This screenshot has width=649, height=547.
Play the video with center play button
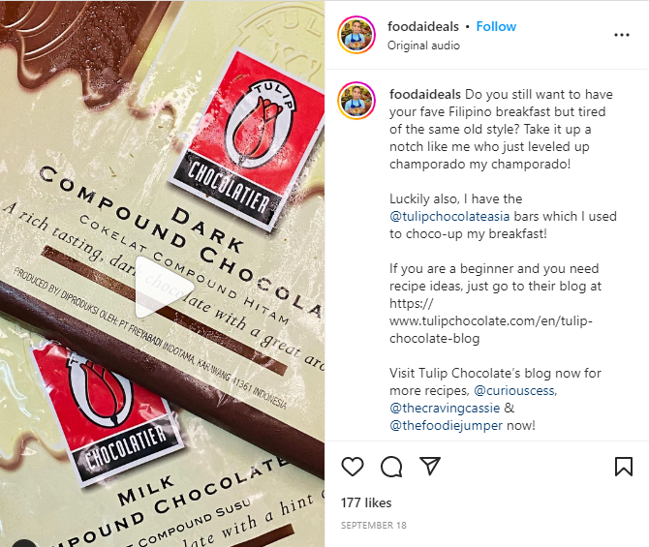[163, 288]
